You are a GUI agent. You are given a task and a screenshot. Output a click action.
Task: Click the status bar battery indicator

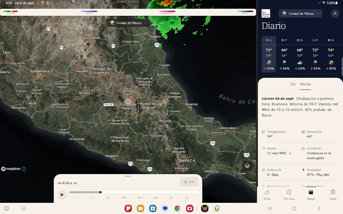pyautogui.click(x=332, y=3)
